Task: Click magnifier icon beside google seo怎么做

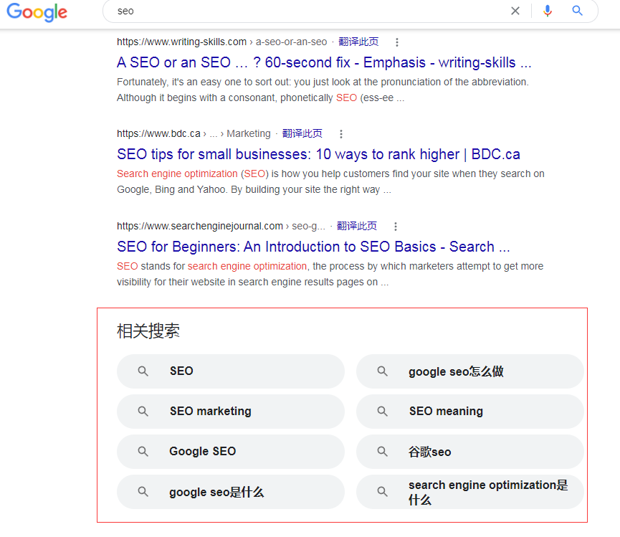Action: pyautogui.click(x=382, y=371)
